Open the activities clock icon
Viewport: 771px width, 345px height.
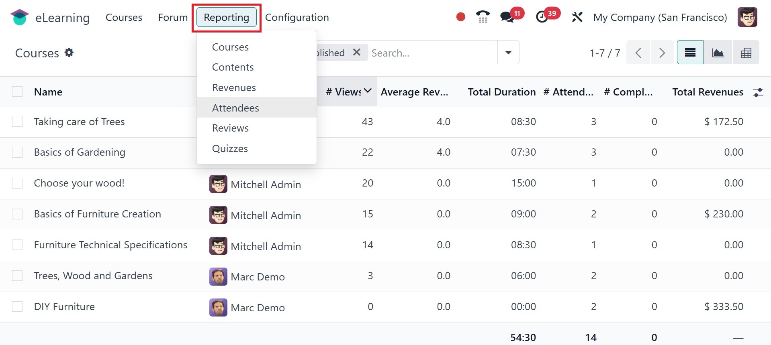pyautogui.click(x=542, y=17)
